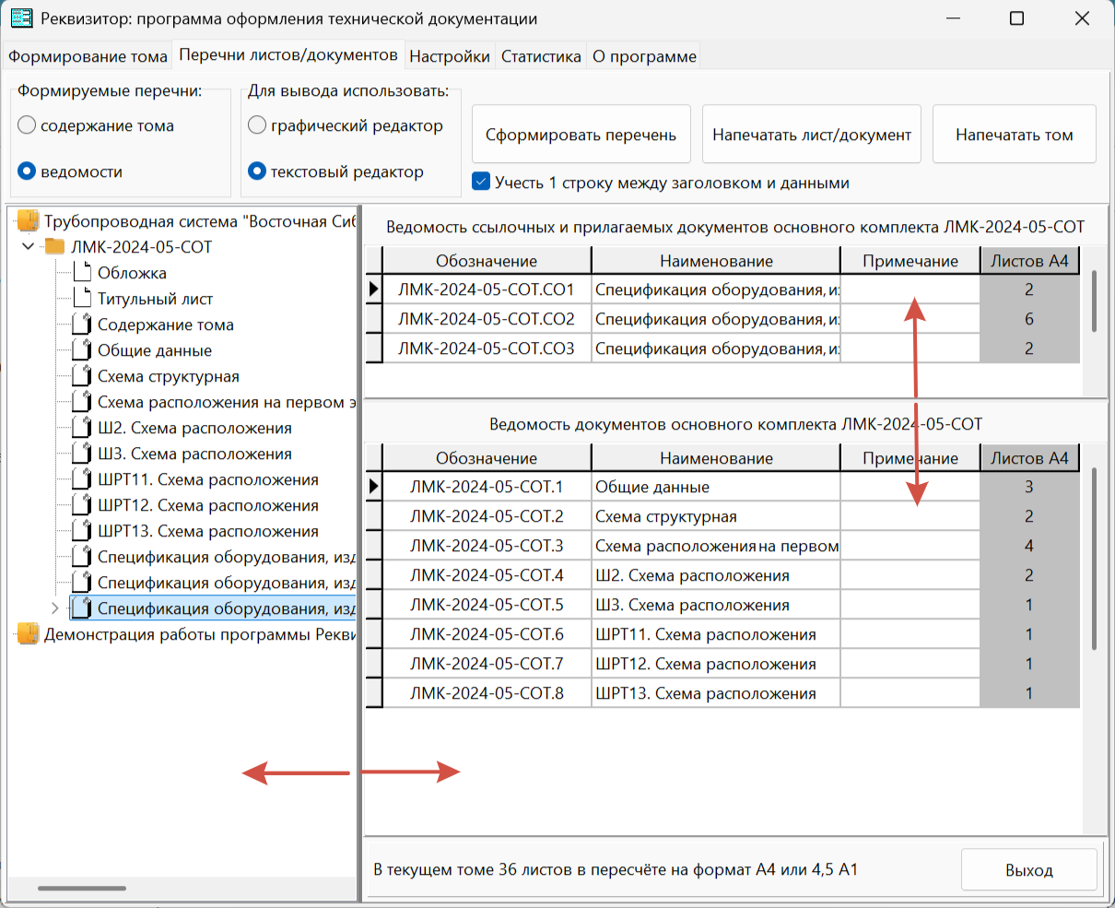Click the Наименование header in upper table

[x=716, y=261]
